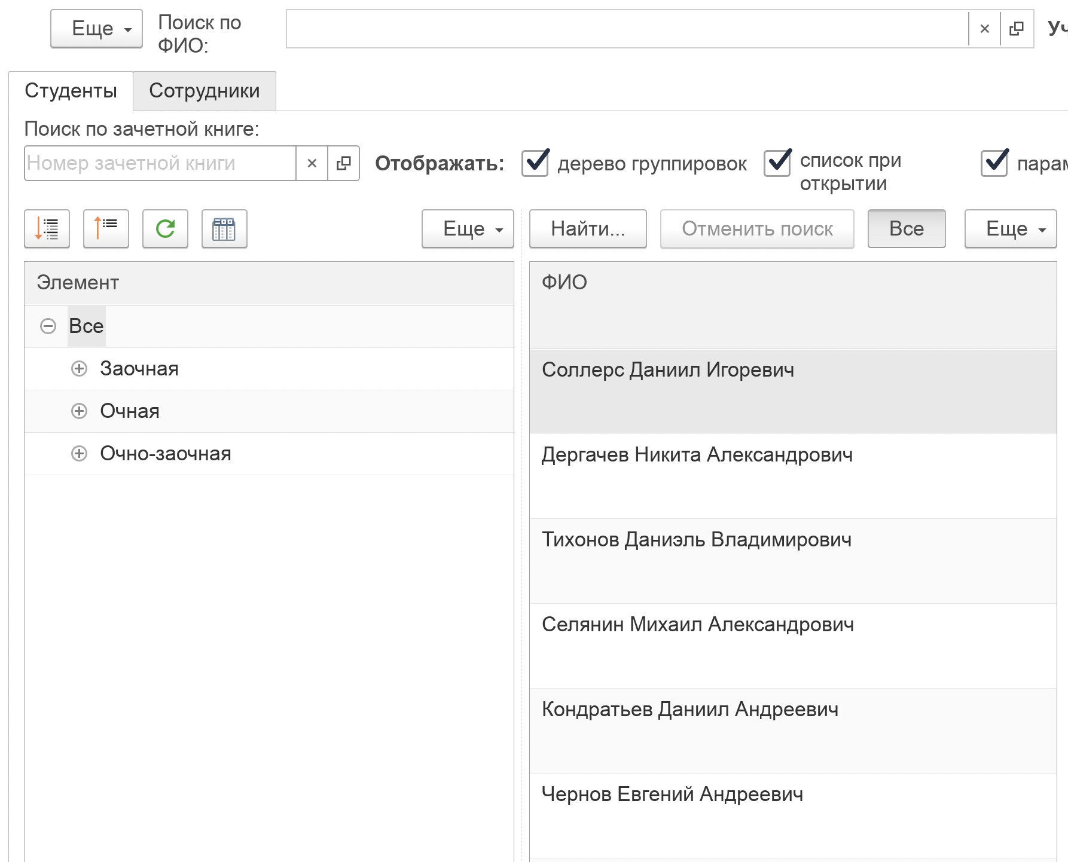The height and width of the screenshot is (862, 1068).
Task: Clear the зачетной книги number field
Action: point(312,163)
